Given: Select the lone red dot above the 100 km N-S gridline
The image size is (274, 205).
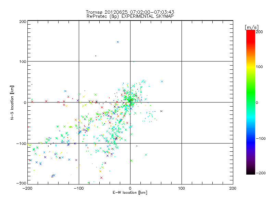Looking at the screenshot, I should coord(96,56).
